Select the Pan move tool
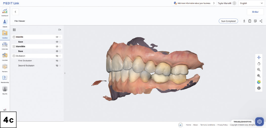 259,57
